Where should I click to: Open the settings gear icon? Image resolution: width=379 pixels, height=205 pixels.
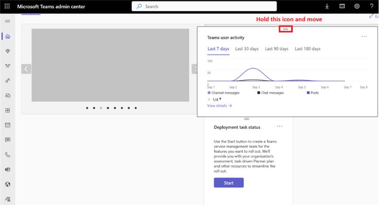tap(357, 6)
